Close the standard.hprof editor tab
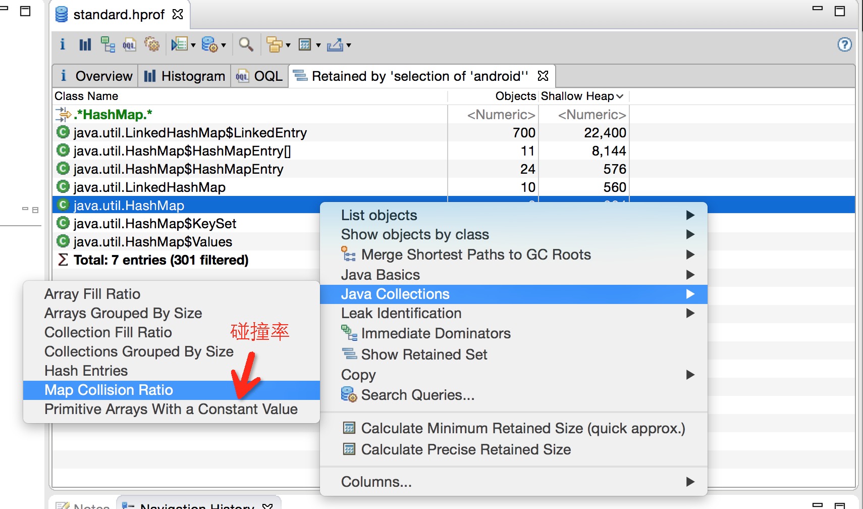The image size is (863, 509). tap(178, 14)
